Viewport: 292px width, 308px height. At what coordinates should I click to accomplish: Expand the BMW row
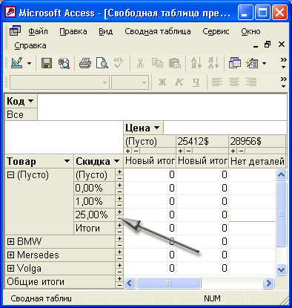pyautogui.click(x=10, y=241)
